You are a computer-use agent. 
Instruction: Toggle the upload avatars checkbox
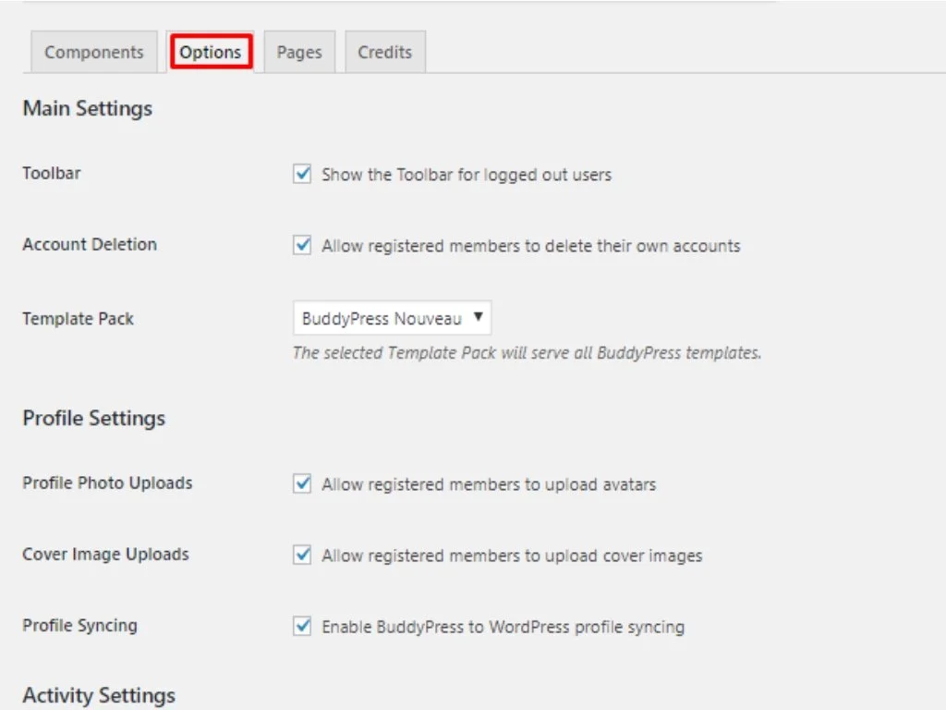click(302, 484)
